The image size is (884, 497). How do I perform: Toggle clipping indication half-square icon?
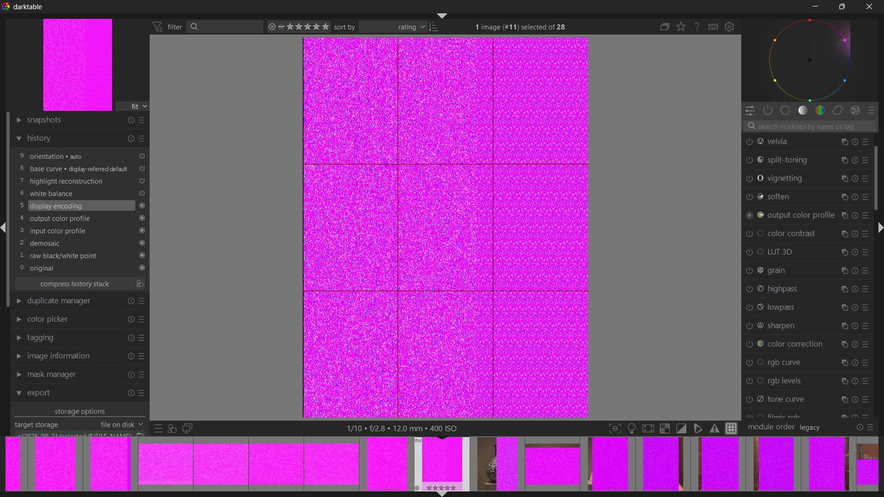click(681, 428)
